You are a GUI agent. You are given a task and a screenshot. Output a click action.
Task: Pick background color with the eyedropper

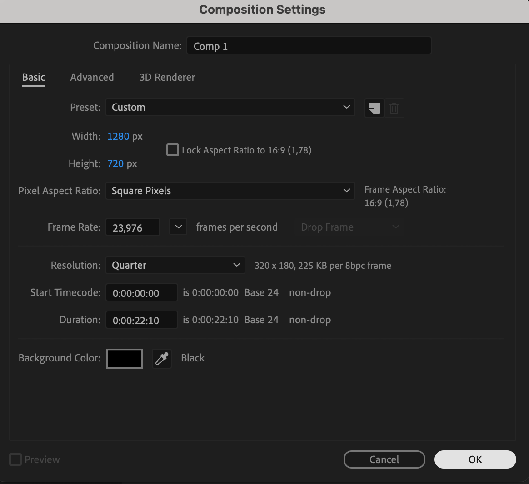[x=162, y=359]
